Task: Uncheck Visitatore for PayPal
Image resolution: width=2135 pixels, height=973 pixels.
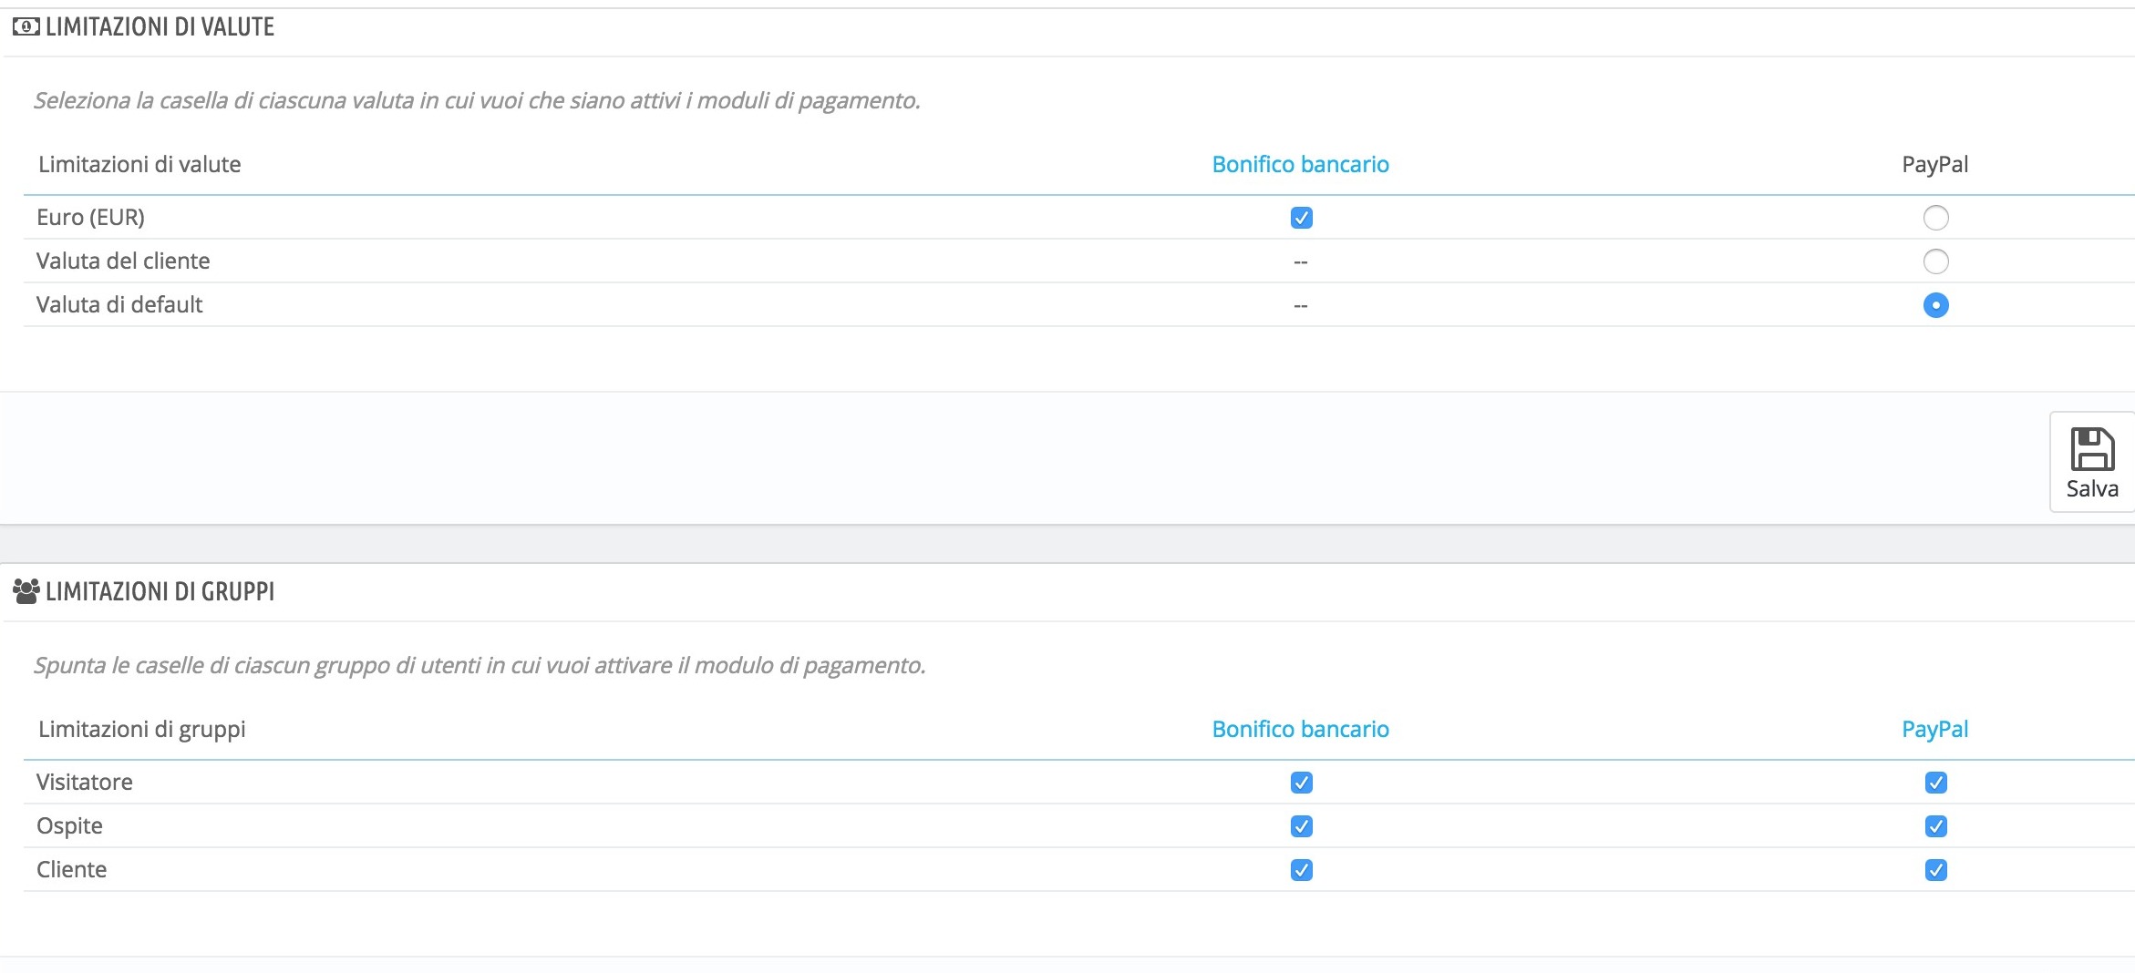Action: pyautogui.click(x=1935, y=783)
